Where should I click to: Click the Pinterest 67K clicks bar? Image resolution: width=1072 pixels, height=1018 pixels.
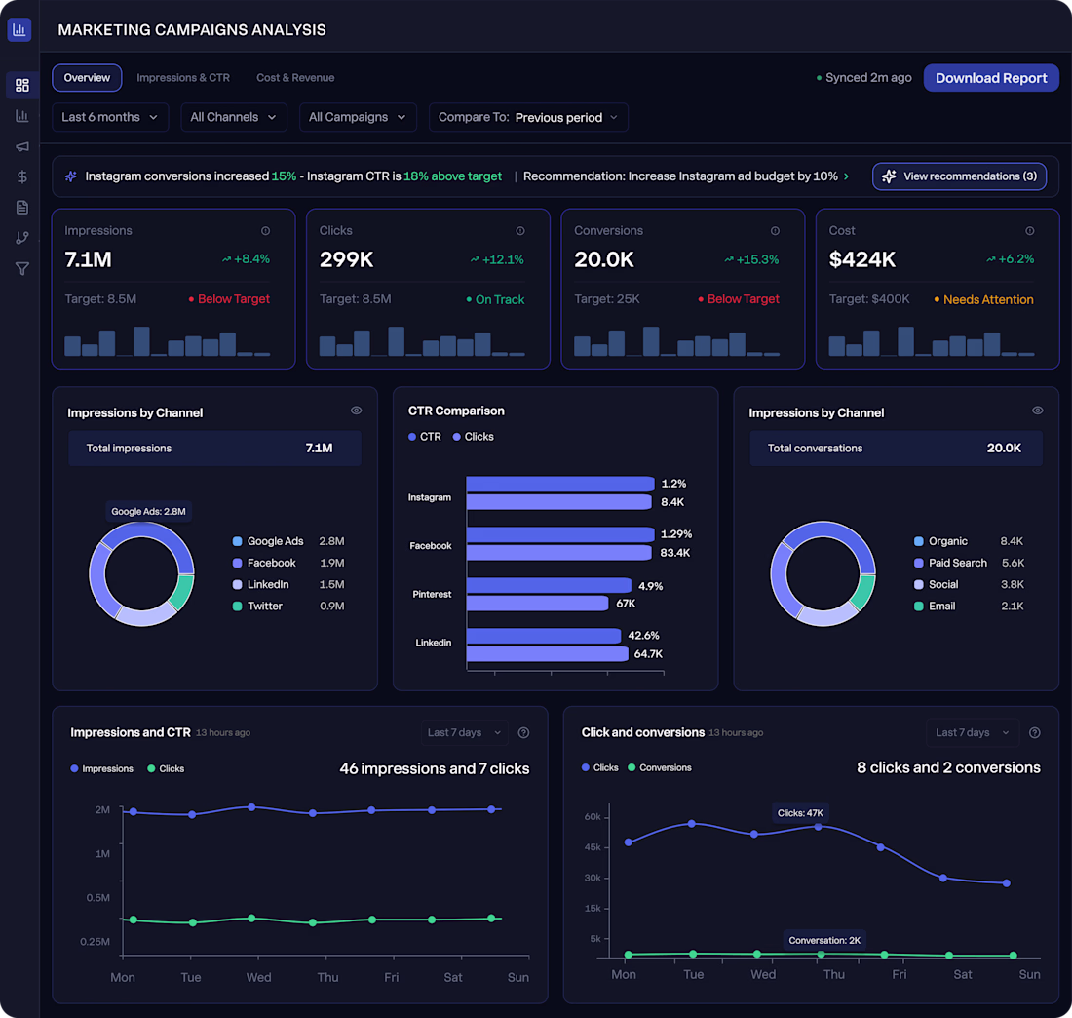(537, 604)
